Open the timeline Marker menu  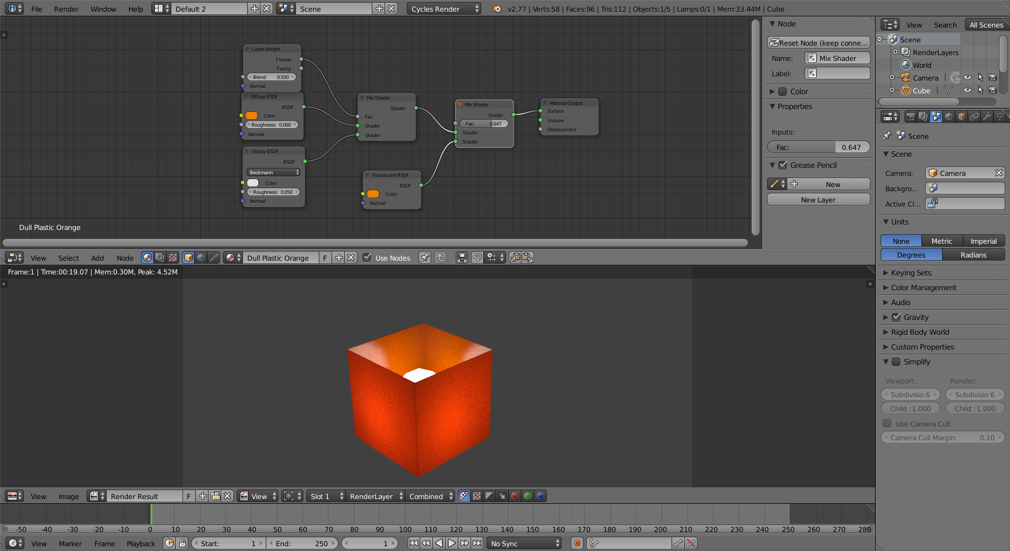(71, 543)
